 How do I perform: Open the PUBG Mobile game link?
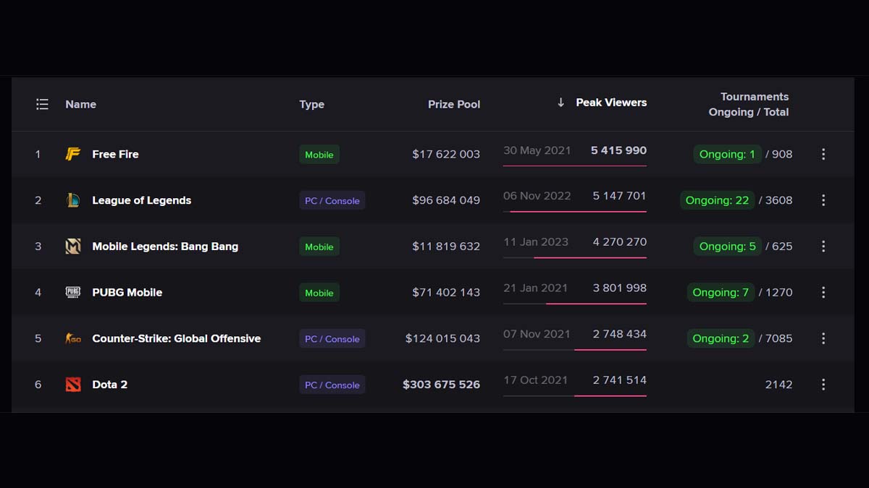coord(127,292)
